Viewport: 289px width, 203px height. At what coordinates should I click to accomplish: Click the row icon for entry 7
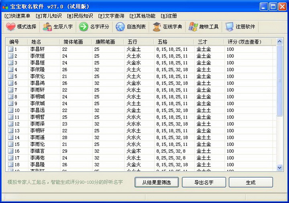point(11,90)
